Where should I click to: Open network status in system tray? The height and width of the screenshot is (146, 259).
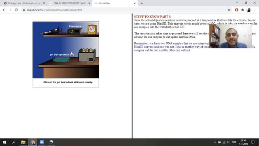pyautogui.click(x=224, y=142)
